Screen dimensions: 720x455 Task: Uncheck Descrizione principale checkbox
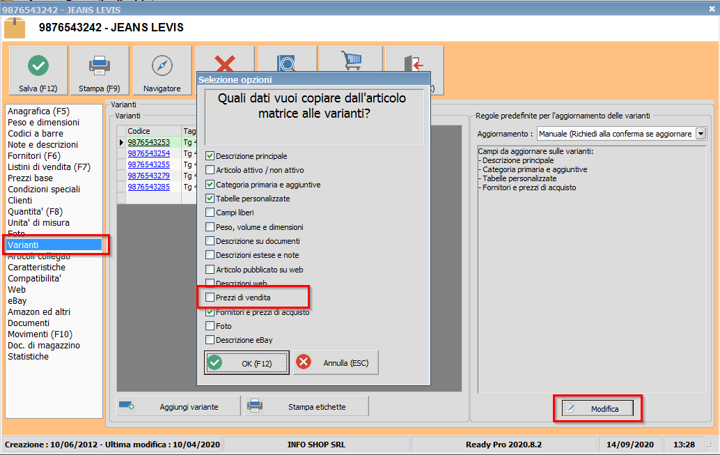[210, 156]
